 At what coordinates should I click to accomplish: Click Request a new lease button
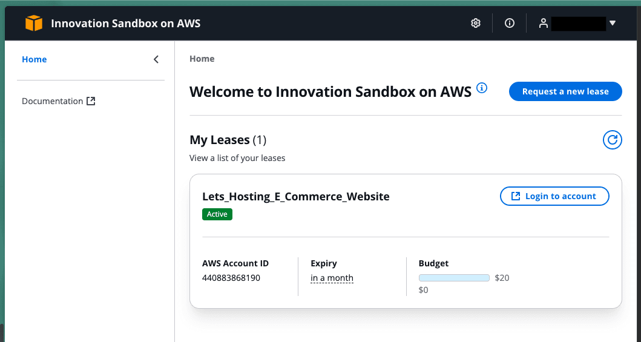coord(565,91)
